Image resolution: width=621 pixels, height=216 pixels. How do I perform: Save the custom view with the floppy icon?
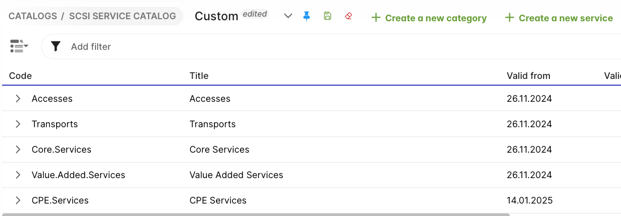click(x=327, y=16)
